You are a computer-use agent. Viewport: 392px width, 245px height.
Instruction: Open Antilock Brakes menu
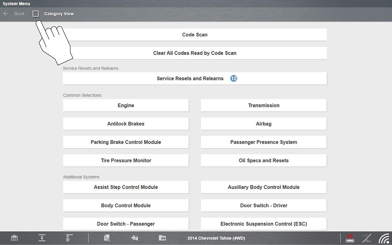pyautogui.click(x=126, y=124)
